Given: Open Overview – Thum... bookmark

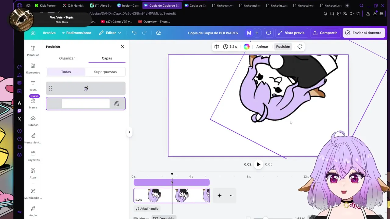Looking at the screenshot, I should pos(154,22).
